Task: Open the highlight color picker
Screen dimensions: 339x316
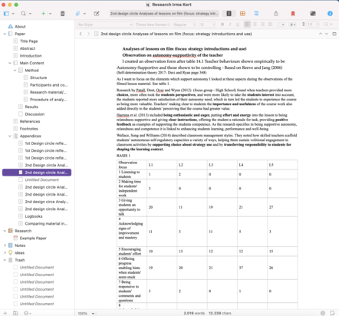Action: (x=292, y=25)
